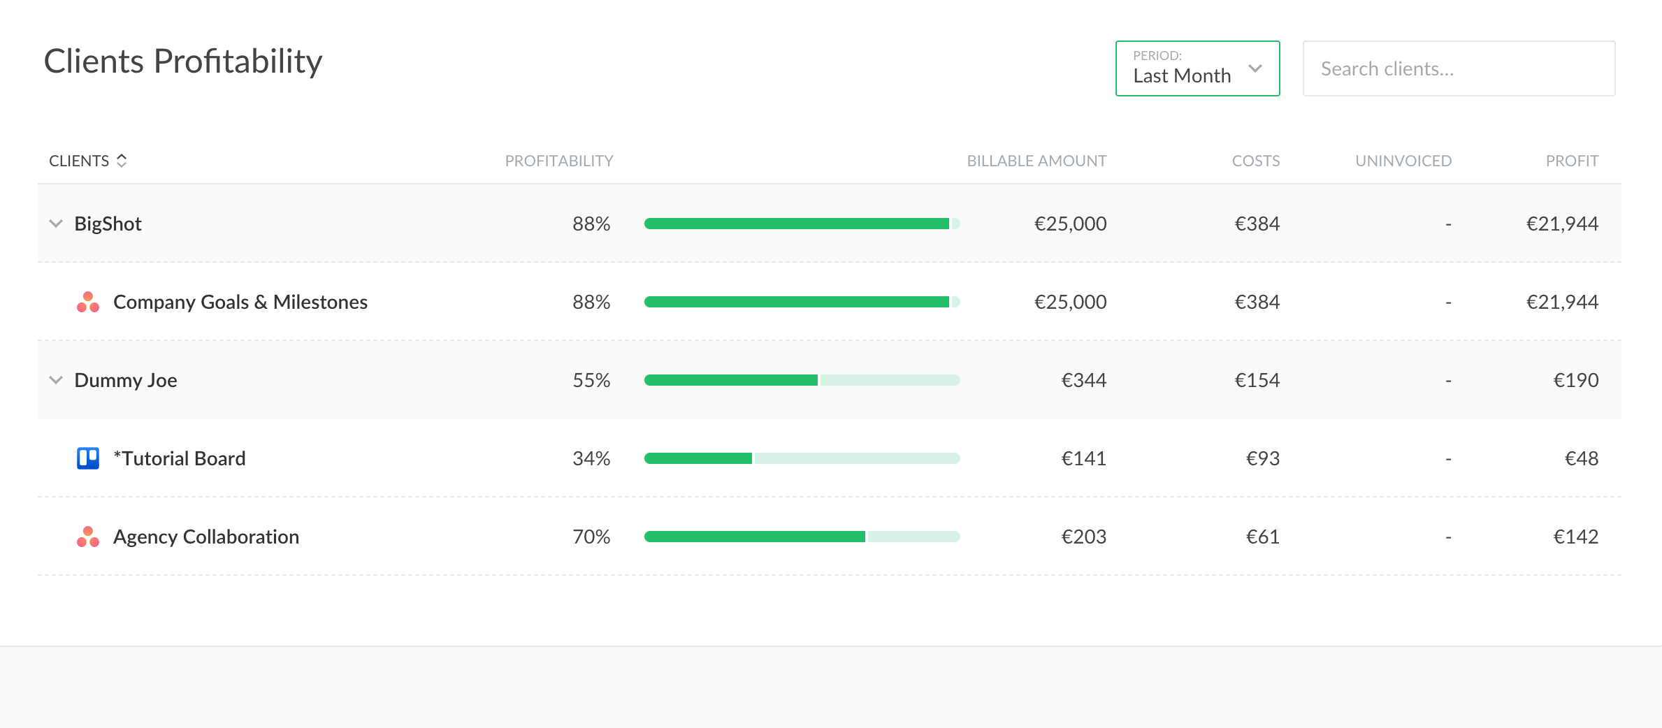Click the Profitability column header
Screen dimensions: 1662x728
coord(558,161)
